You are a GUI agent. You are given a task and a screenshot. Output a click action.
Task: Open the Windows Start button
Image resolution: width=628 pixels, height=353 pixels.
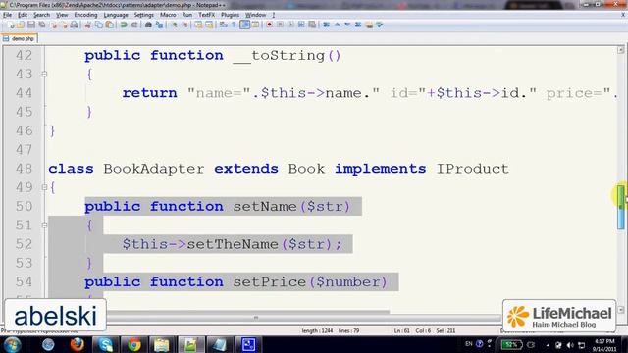point(12,344)
